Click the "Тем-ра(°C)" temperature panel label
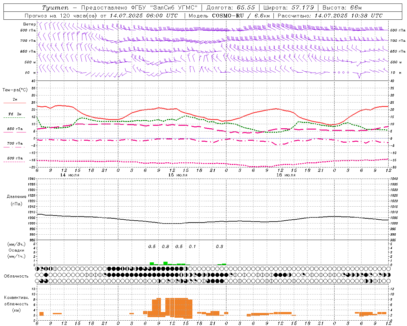407x326 pixels. [x=15, y=90]
